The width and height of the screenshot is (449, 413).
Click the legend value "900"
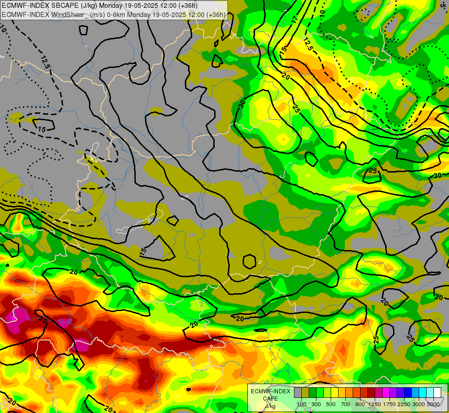click(x=360, y=404)
